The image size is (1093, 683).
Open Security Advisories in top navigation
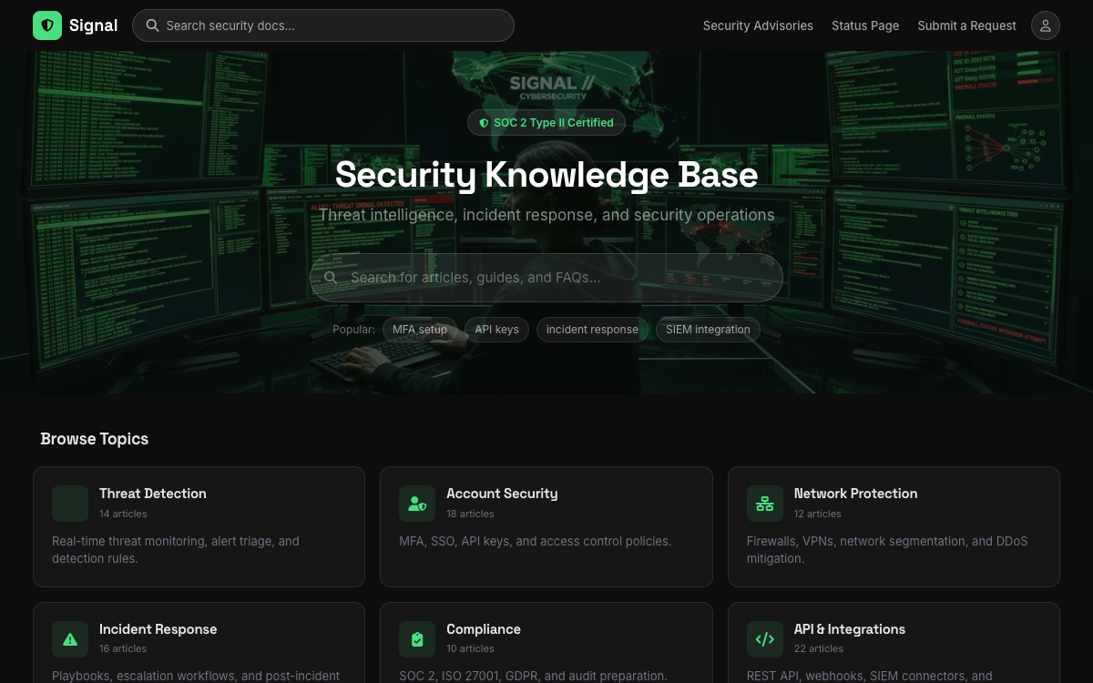(758, 25)
